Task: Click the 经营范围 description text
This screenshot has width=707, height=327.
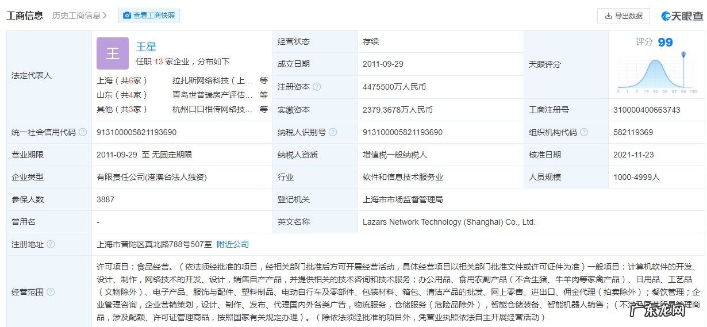Action: [x=398, y=292]
